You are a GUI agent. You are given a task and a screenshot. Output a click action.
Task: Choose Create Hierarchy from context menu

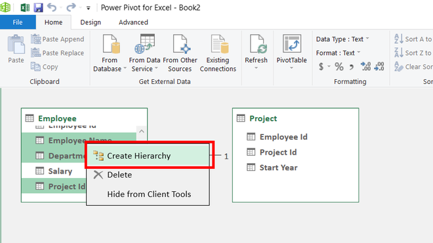[x=148, y=156]
